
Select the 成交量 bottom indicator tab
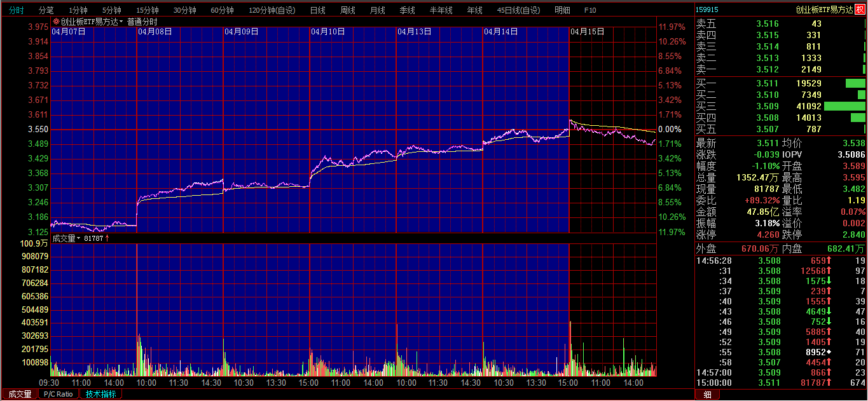(20, 394)
